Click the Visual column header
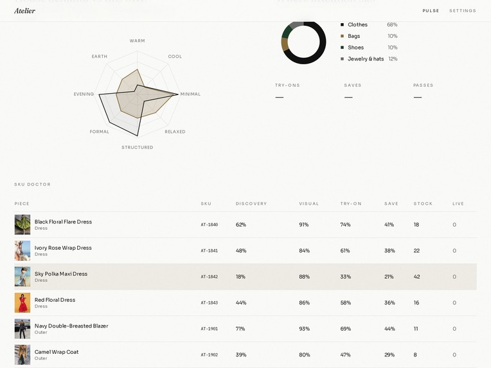This screenshot has height=368, width=491. pos(308,204)
